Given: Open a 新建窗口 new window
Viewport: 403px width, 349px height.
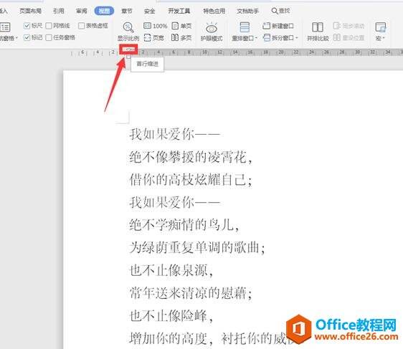Looking at the screenshot, I should pyautogui.click(x=278, y=26).
